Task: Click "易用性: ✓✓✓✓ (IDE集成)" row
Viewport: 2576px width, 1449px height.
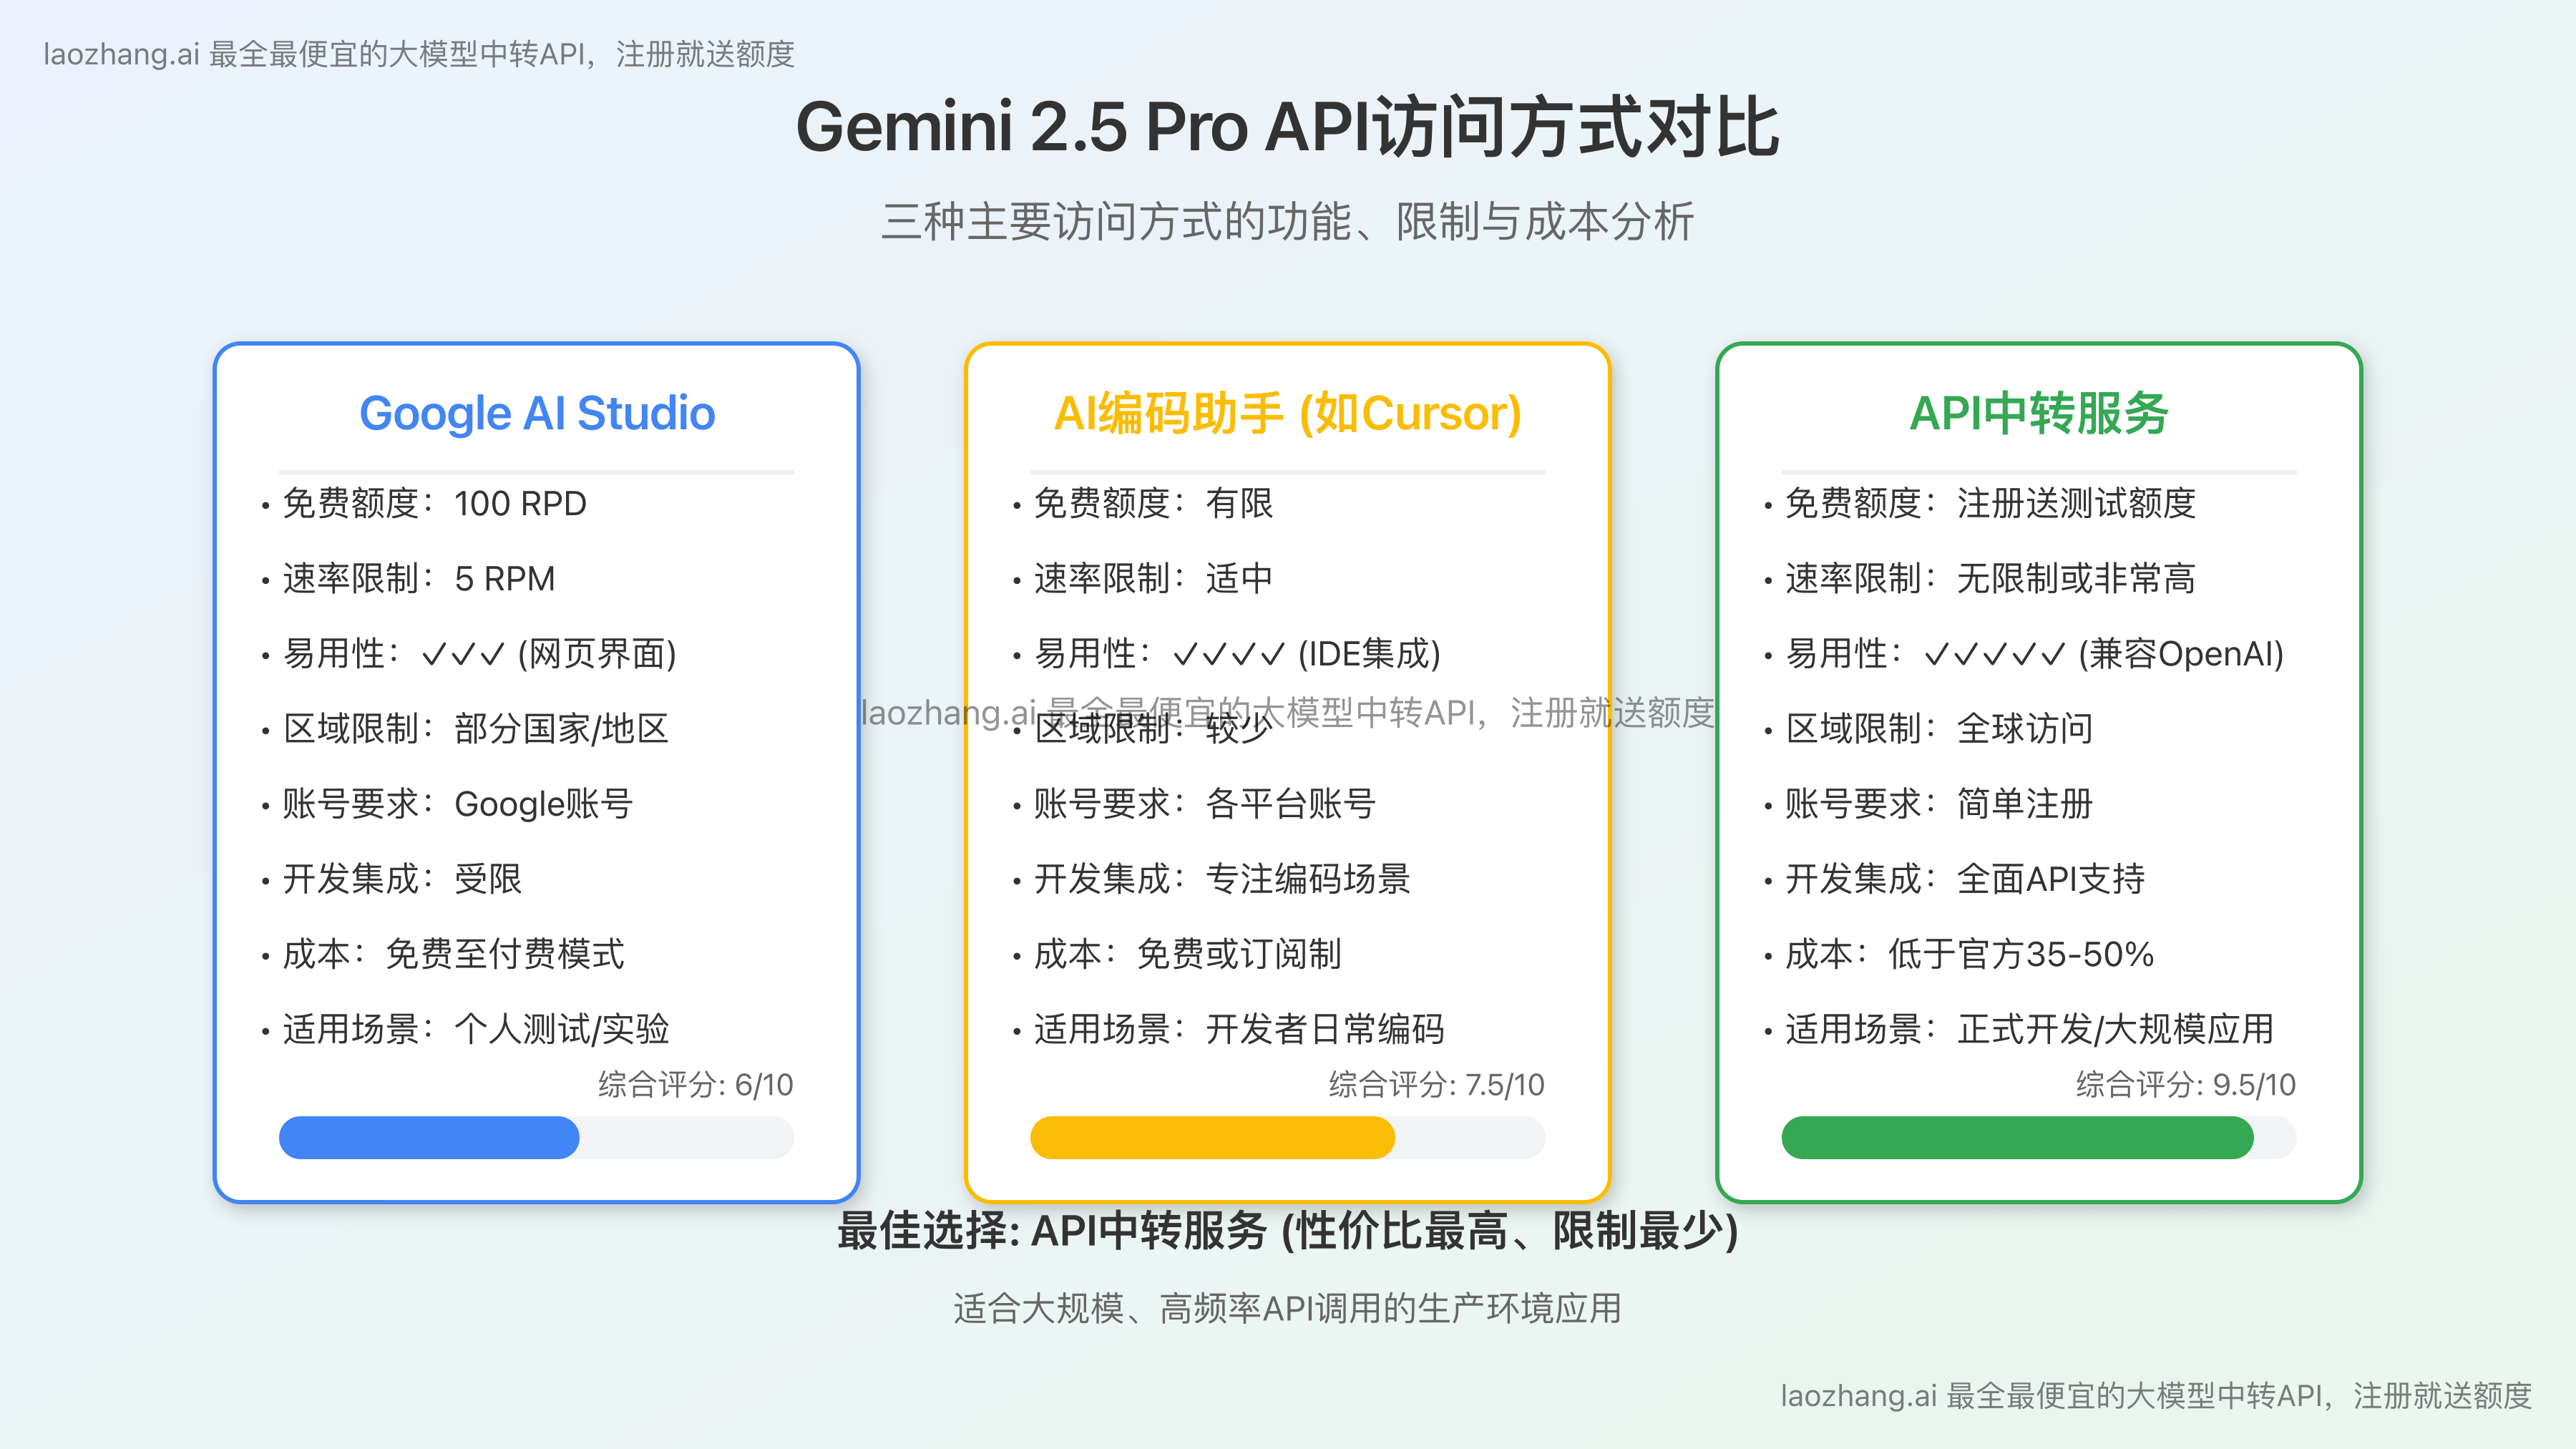Action: (x=1227, y=653)
